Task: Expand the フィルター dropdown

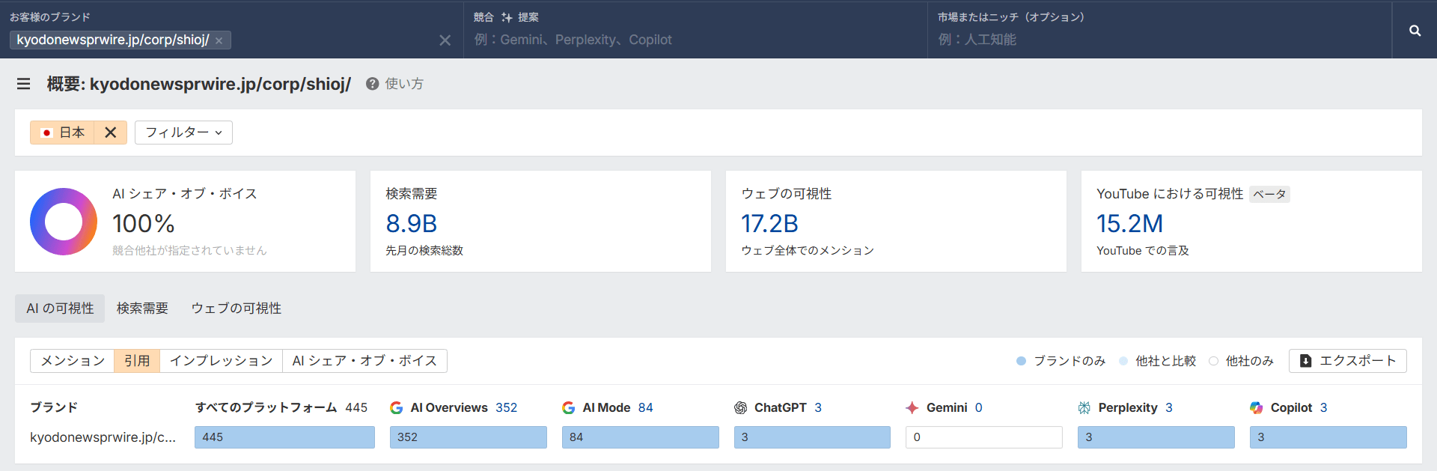Action: click(183, 133)
